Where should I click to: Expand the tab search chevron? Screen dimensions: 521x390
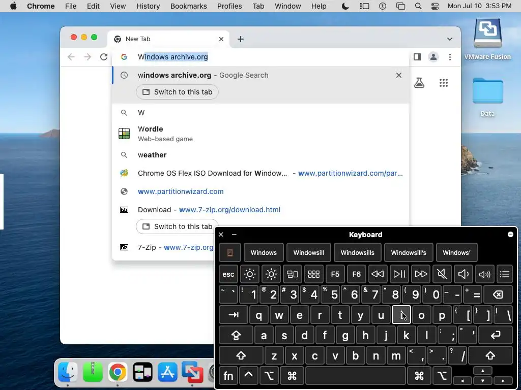pos(450,39)
